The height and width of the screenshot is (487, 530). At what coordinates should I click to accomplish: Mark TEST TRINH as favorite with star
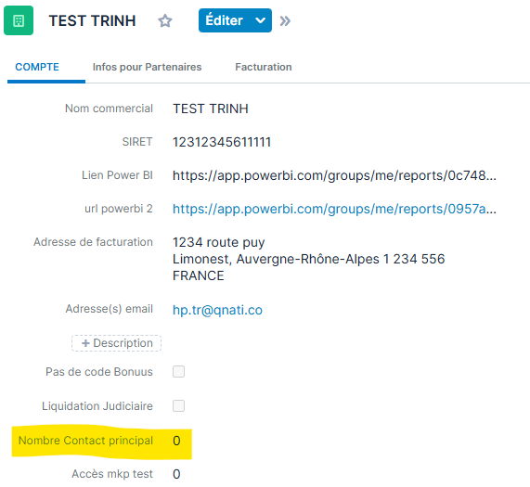coord(165,21)
